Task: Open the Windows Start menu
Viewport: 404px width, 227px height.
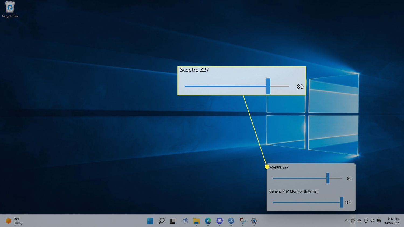Action: 150,221
